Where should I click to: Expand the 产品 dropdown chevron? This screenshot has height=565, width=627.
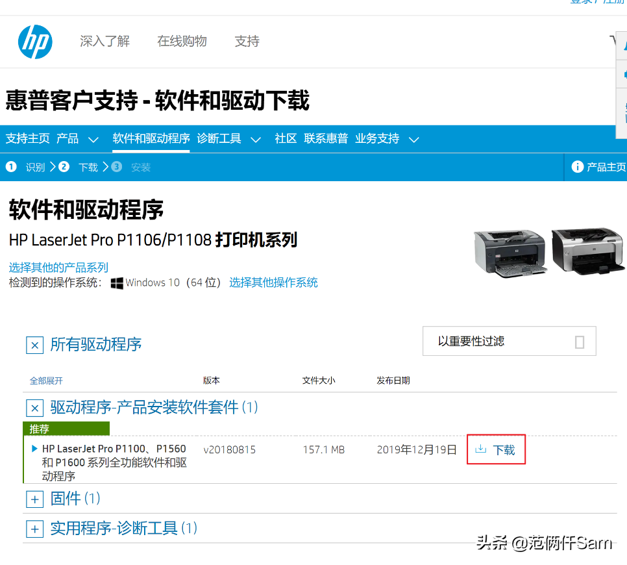coord(93,140)
